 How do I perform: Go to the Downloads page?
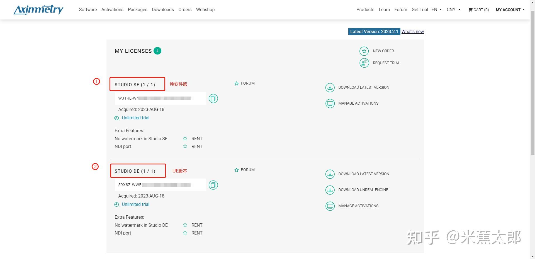[163, 9]
